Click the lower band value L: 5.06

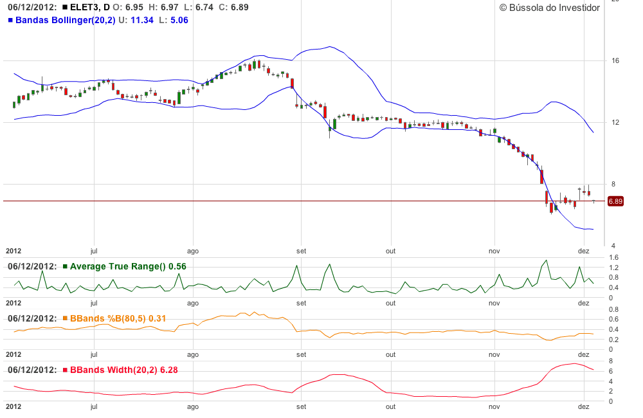click(174, 20)
